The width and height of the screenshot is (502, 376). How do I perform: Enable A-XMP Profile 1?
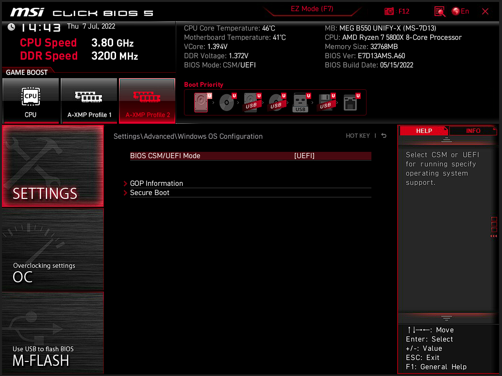tap(89, 100)
